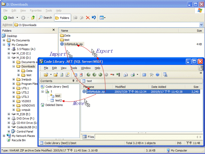Screen dimensions: 205x154
Task: Select the test2 node in Contents tree
Action: 58,100
